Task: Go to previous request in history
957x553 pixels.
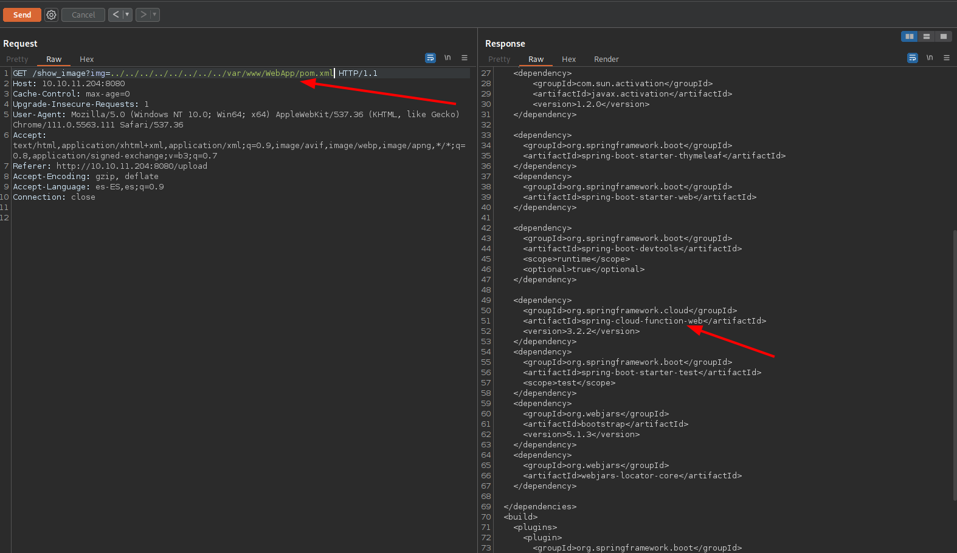Action: [116, 15]
